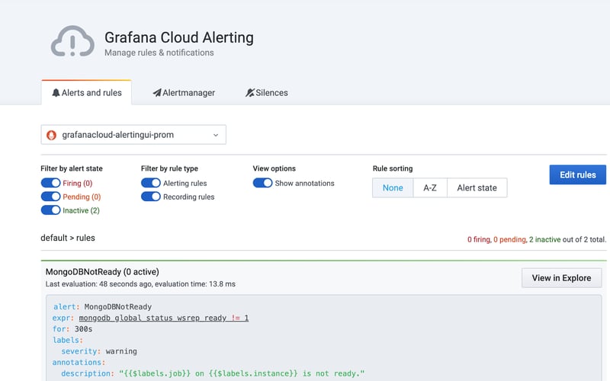
Task: Turn off Show annotations toggle
Action: pos(262,183)
